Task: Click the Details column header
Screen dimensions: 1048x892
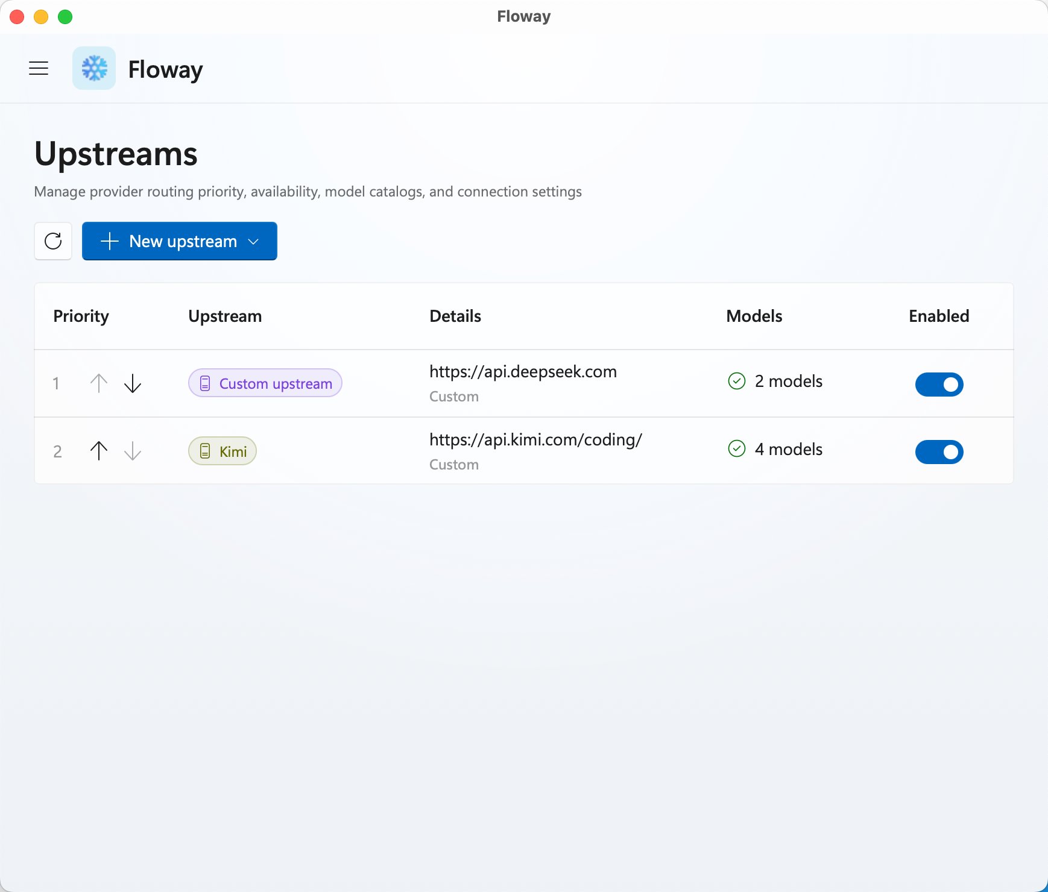Action: pos(455,316)
